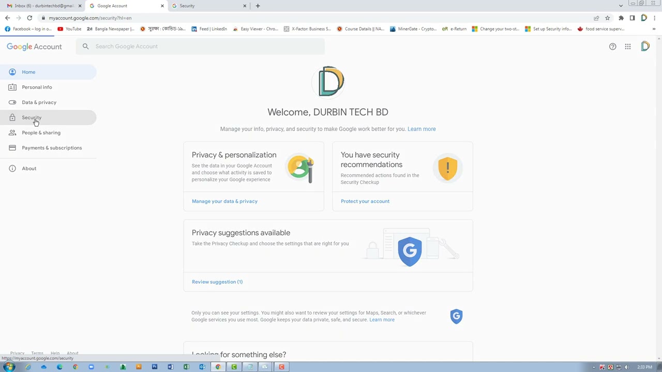662x372 pixels.
Task: Click the Protect your account link
Action: (x=365, y=202)
